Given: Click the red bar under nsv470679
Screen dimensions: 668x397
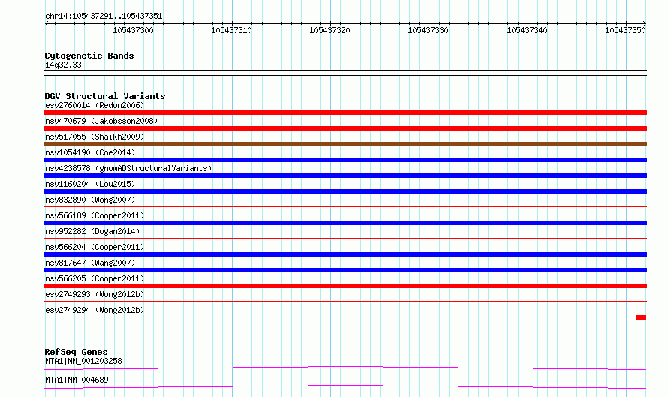Looking at the screenshot, I should tap(345, 128).
